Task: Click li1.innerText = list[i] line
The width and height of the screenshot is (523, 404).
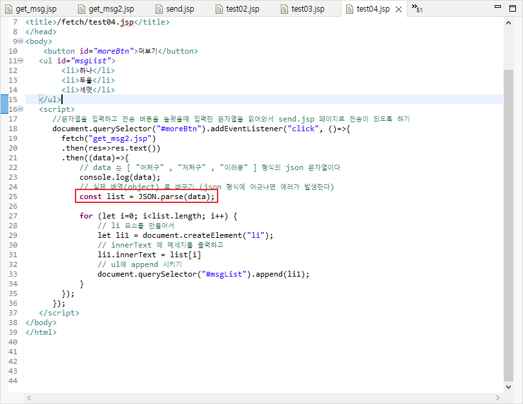Action: tap(149, 255)
